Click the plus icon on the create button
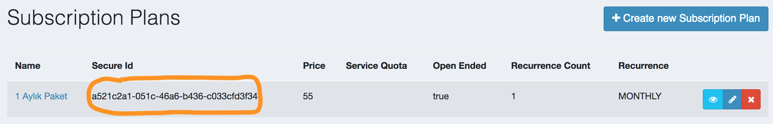 tap(616, 18)
